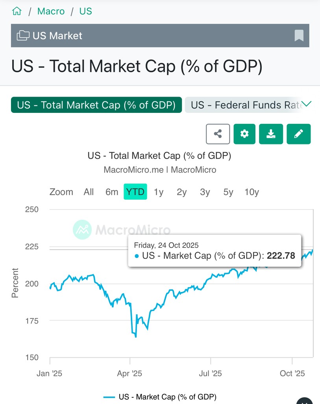Expand the chart tabs dropdown chevron

(x=306, y=104)
